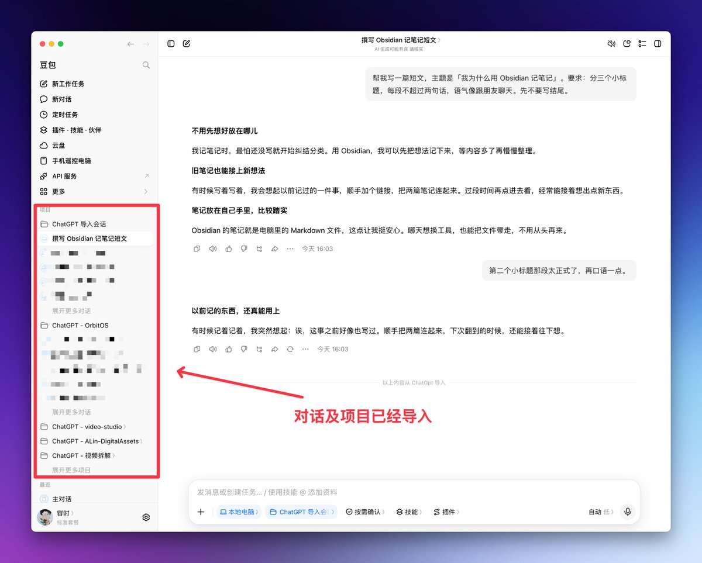Viewport: 702px width, 563px height.
Task: Expand the 更多 sidebar menu
Action: [95, 191]
